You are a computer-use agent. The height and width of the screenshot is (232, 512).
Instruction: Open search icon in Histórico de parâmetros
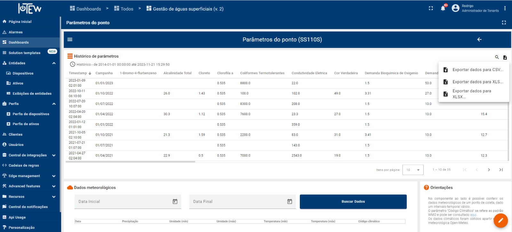point(497,57)
